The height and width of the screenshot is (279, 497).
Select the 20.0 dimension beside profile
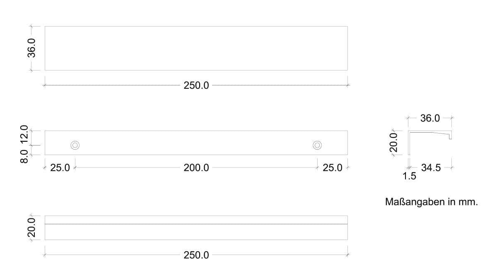pos(393,143)
